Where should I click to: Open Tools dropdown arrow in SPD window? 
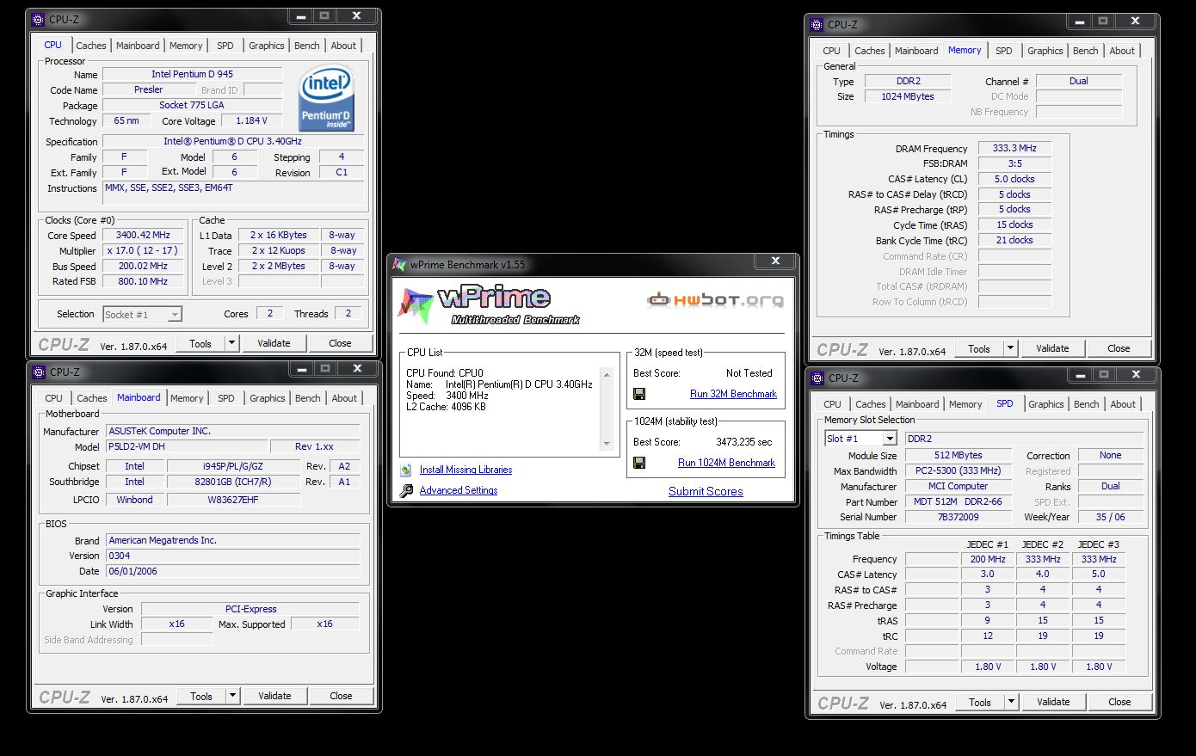[x=1011, y=702]
